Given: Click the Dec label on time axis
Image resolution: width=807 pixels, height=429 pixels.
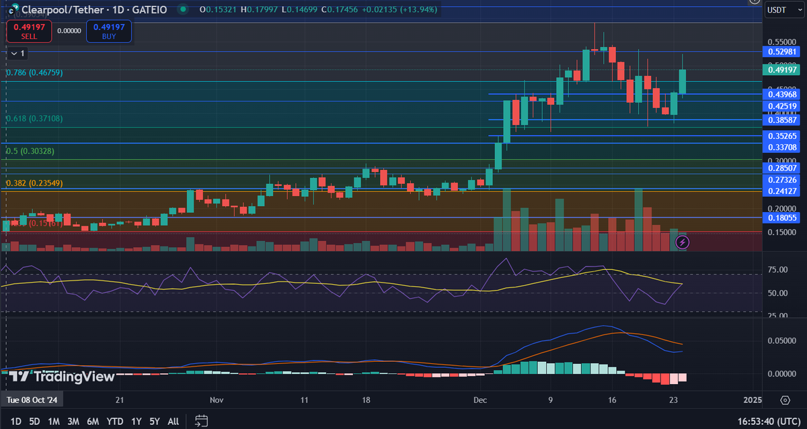Looking at the screenshot, I should pos(480,399).
